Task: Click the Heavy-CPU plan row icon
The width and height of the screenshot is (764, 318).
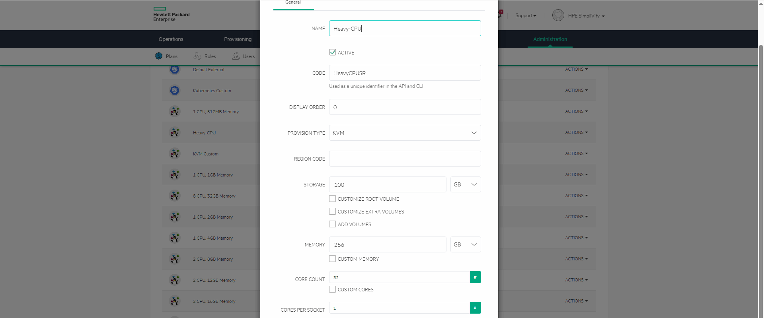Action: click(175, 133)
